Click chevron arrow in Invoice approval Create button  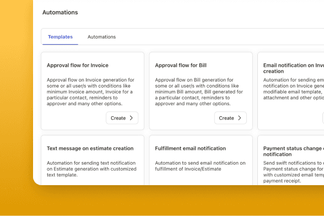131,118
